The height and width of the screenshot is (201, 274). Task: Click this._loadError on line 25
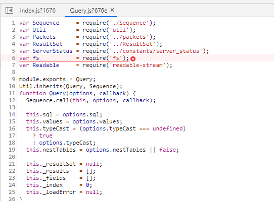(x=51, y=192)
